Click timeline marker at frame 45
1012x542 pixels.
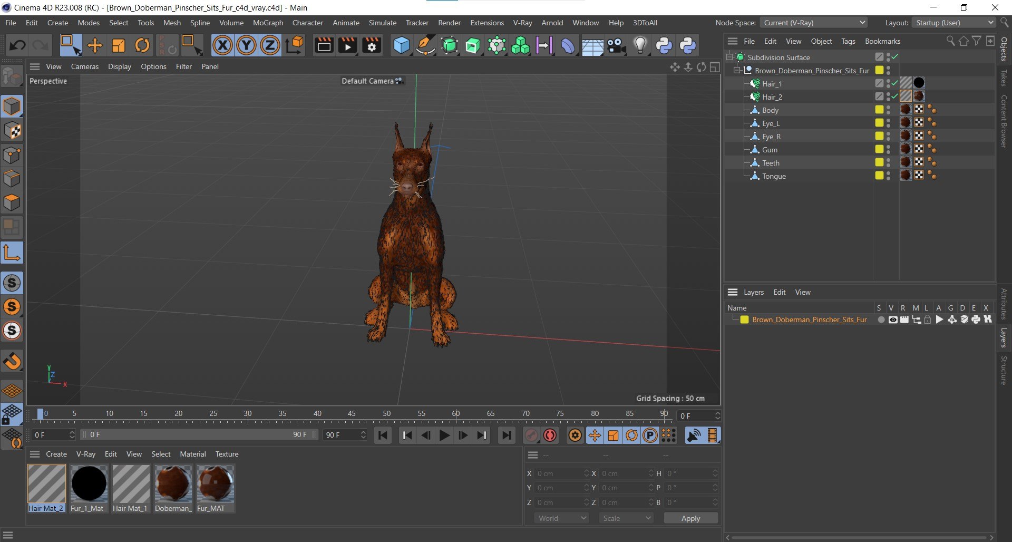tap(352, 414)
